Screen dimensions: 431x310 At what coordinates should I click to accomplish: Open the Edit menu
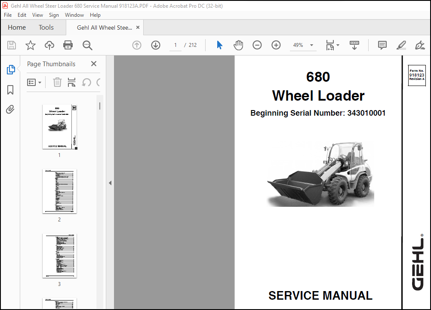(22, 15)
